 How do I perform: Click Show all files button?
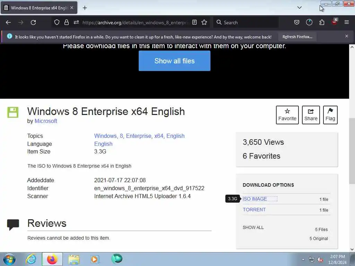click(174, 61)
